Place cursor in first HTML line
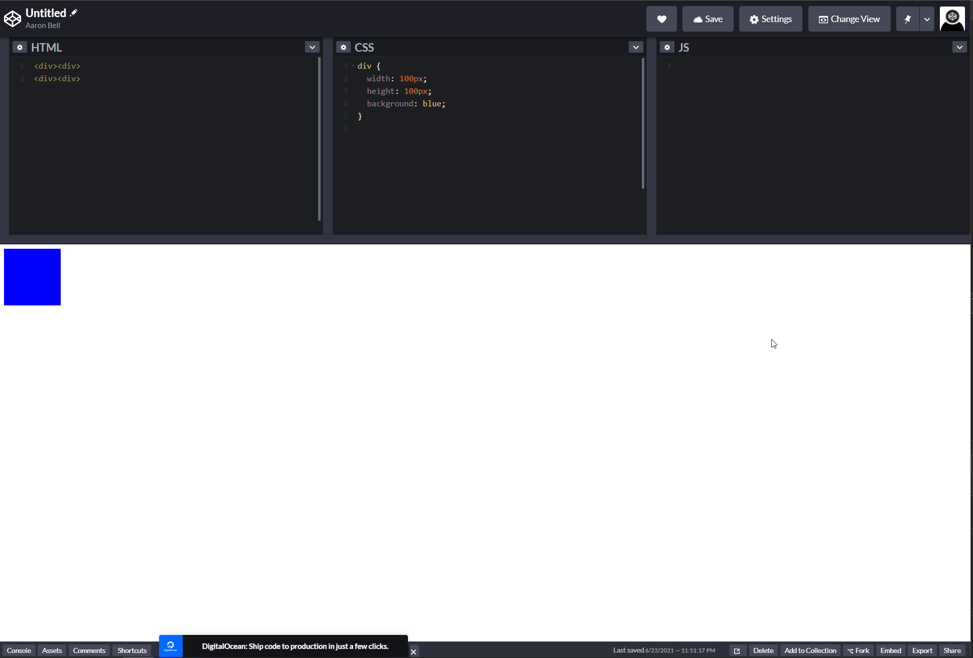973x658 pixels. (57, 66)
